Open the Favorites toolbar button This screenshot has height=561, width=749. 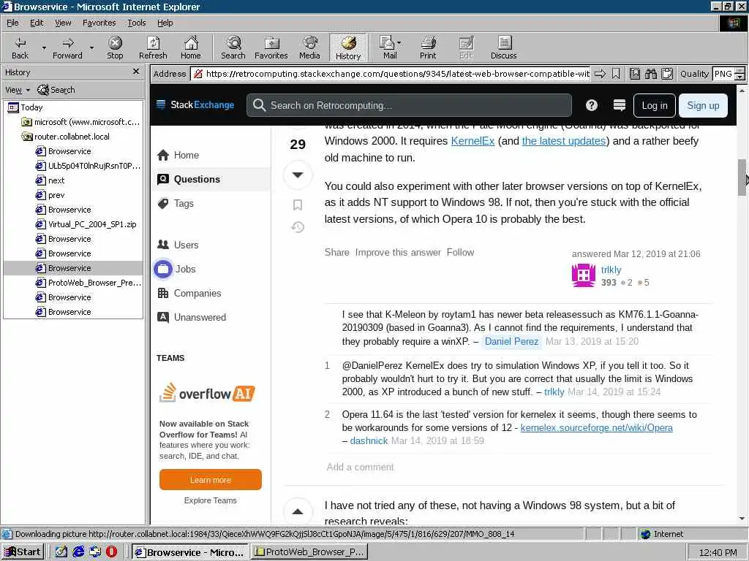tap(271, 47)
